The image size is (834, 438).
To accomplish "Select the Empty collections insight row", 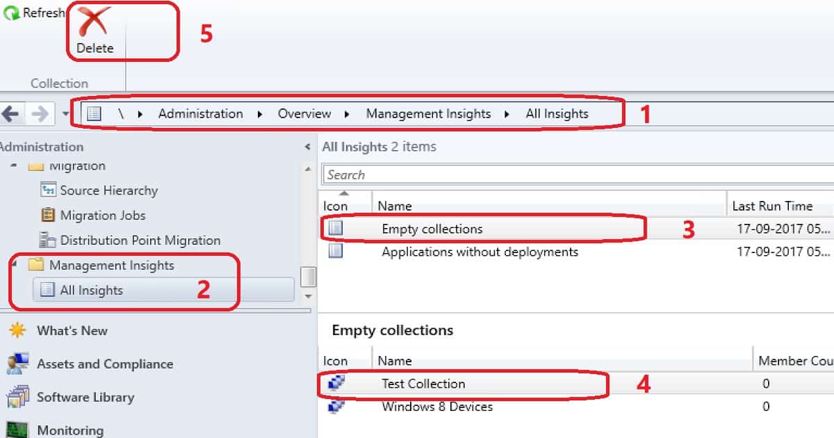I will coord(576,228).
